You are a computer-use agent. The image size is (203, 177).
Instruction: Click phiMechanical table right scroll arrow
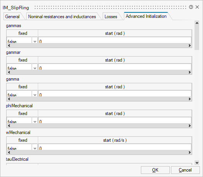tap(189, 125)
